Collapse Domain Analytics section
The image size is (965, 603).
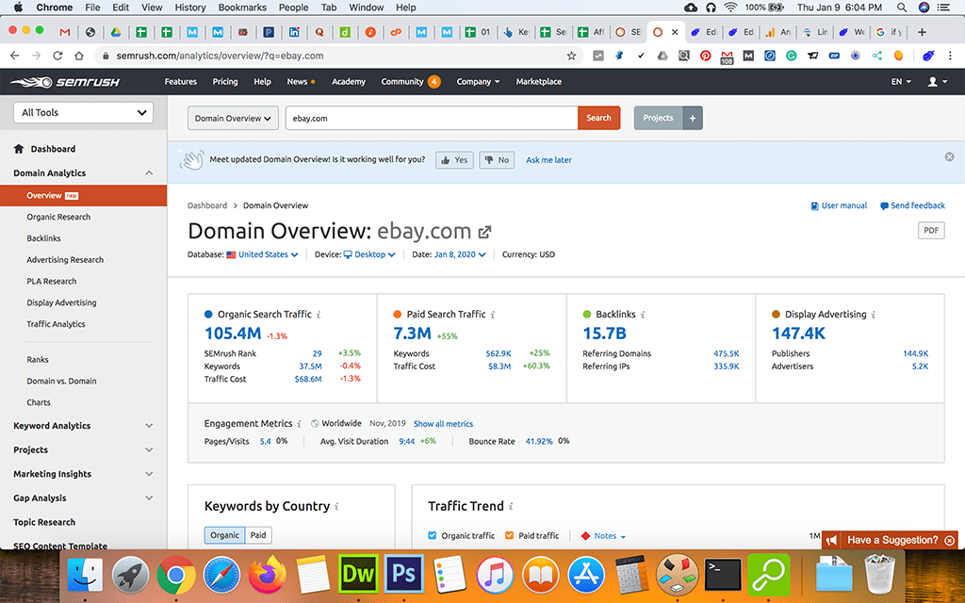click(83, 173)
